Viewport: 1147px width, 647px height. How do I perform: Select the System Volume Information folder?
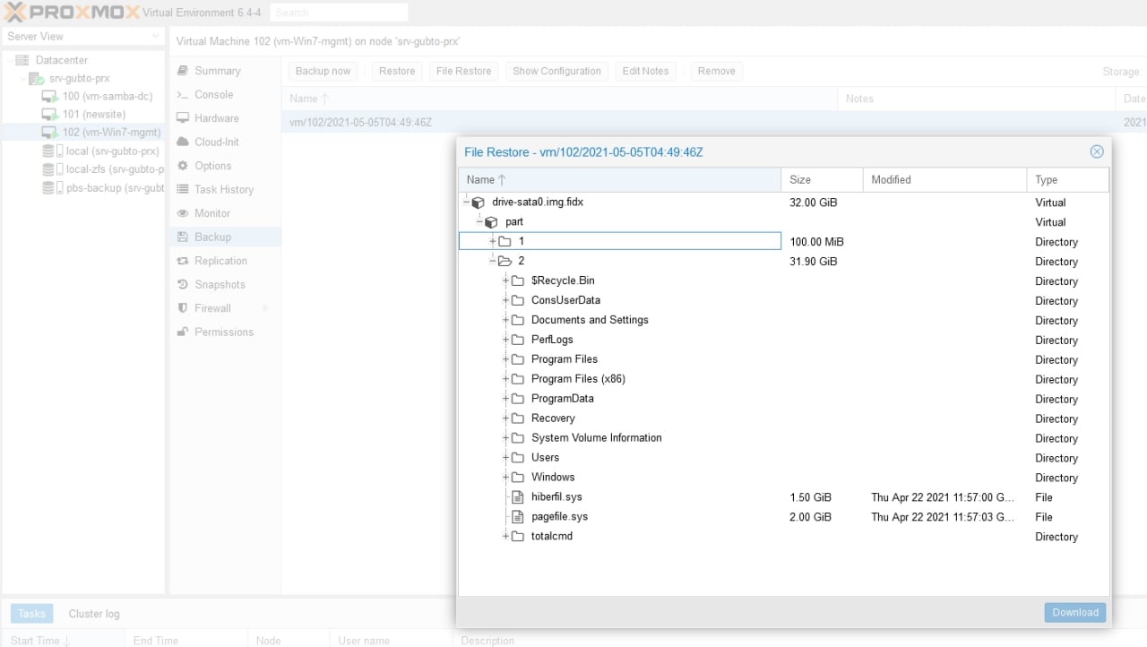click(783, 438)
